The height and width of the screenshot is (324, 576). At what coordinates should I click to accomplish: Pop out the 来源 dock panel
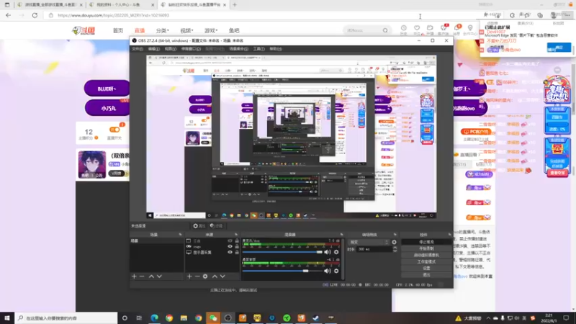coord(236,235)
